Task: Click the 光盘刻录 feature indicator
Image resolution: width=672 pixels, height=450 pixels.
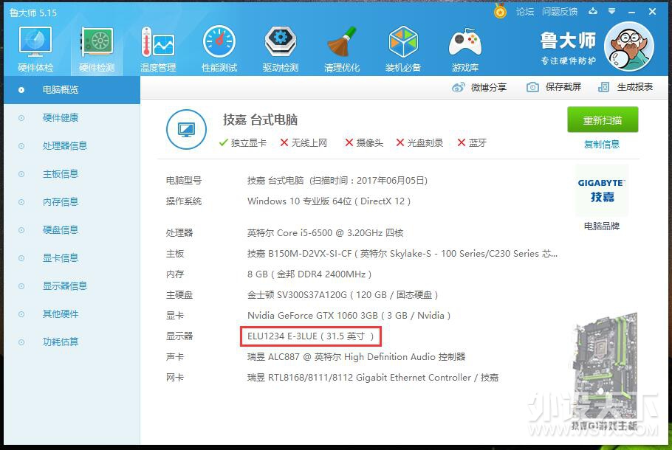Action: click(419, 143)
